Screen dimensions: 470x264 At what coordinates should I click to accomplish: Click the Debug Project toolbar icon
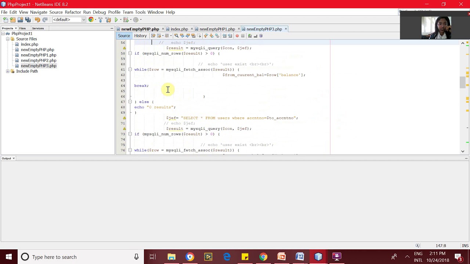pyautogui.click(x=126, y=19)
